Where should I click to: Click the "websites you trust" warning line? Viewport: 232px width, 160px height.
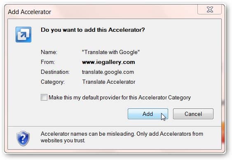(63, 140)
